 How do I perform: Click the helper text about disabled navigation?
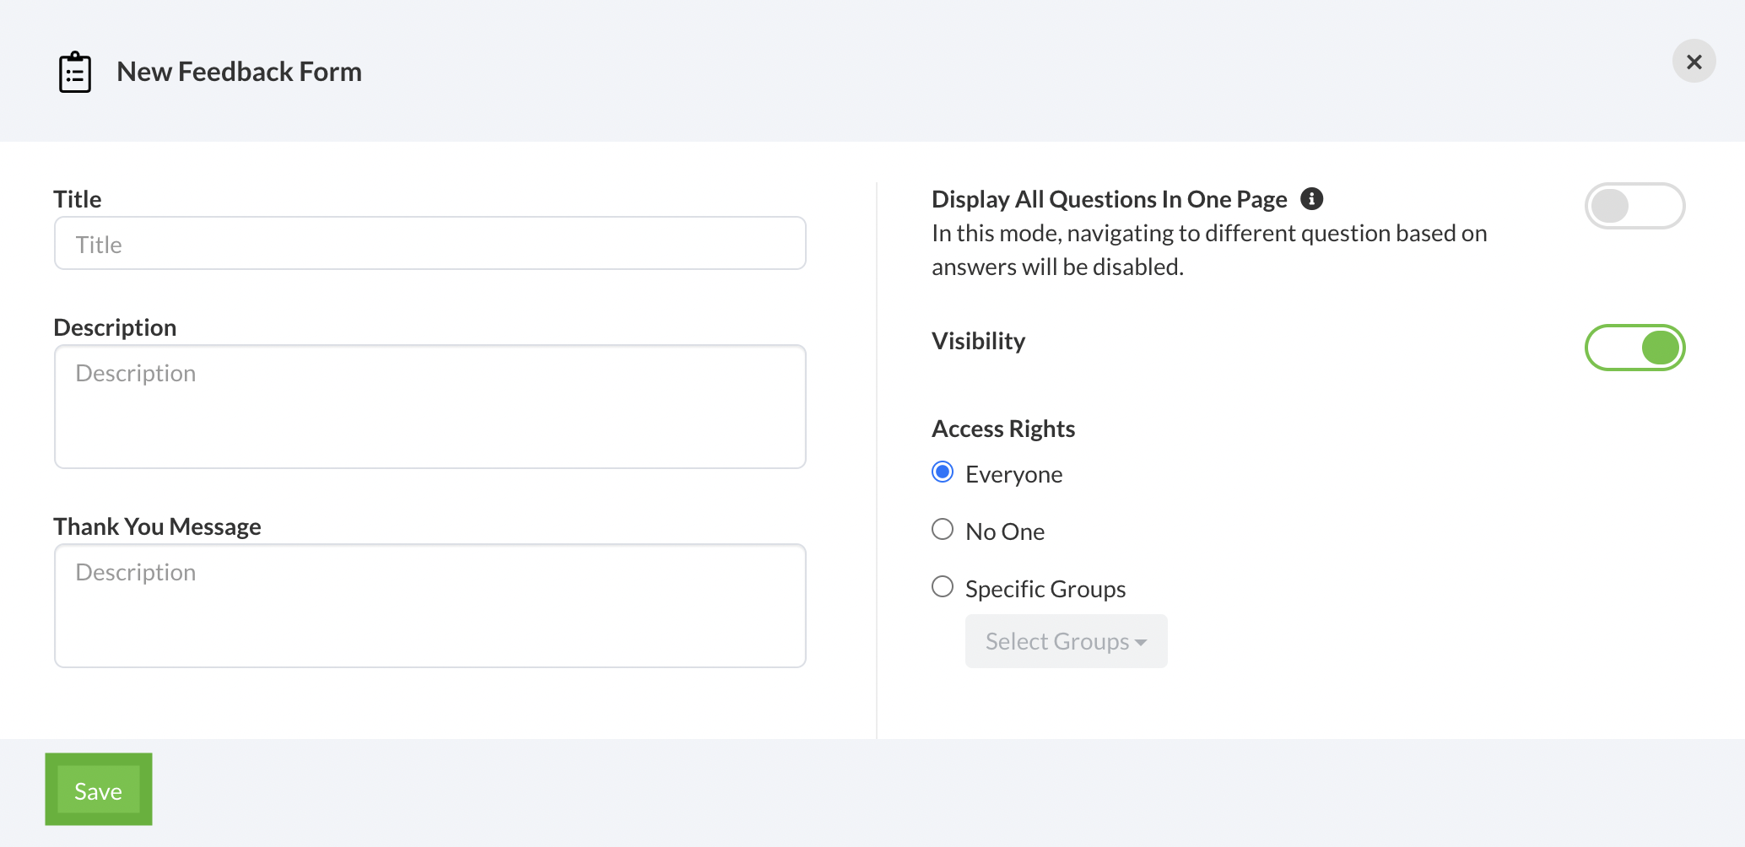(1208, 250)
